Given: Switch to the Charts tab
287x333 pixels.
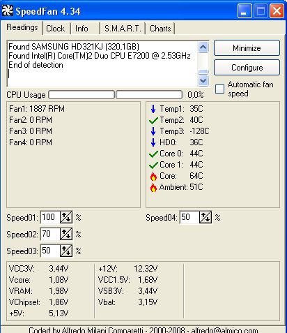Looking at the screenshot, I should coord(160,29).
